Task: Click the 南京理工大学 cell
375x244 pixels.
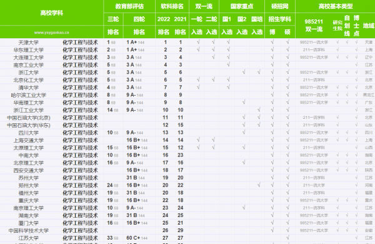Action: (29, 208)
